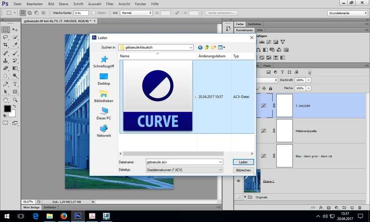Select the Lasso tool
Screen dimensions: 370x222
pos(6,37)
